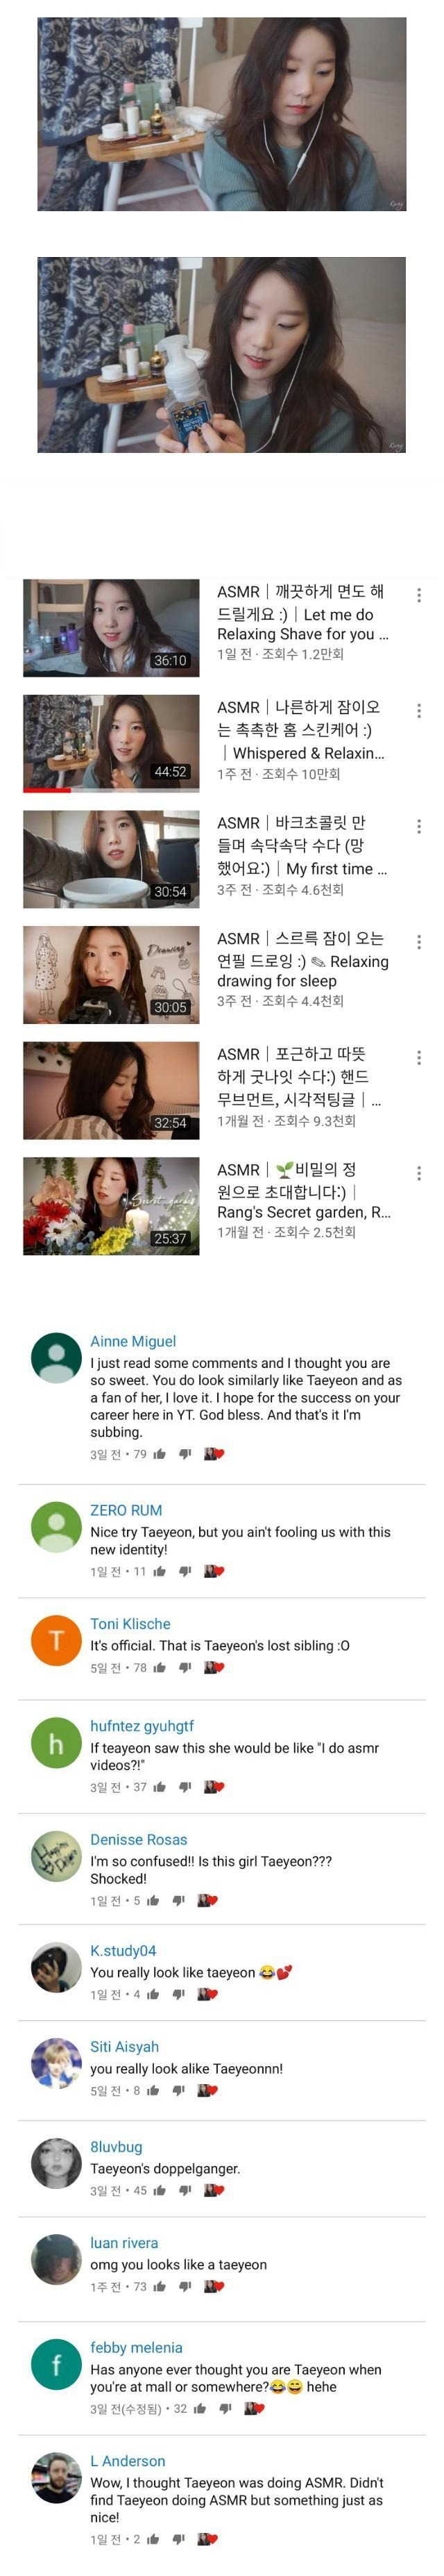Like 8luvbug's doppelganger comment
This screenshot has width=444, height=2576.
coord(160,2190)
